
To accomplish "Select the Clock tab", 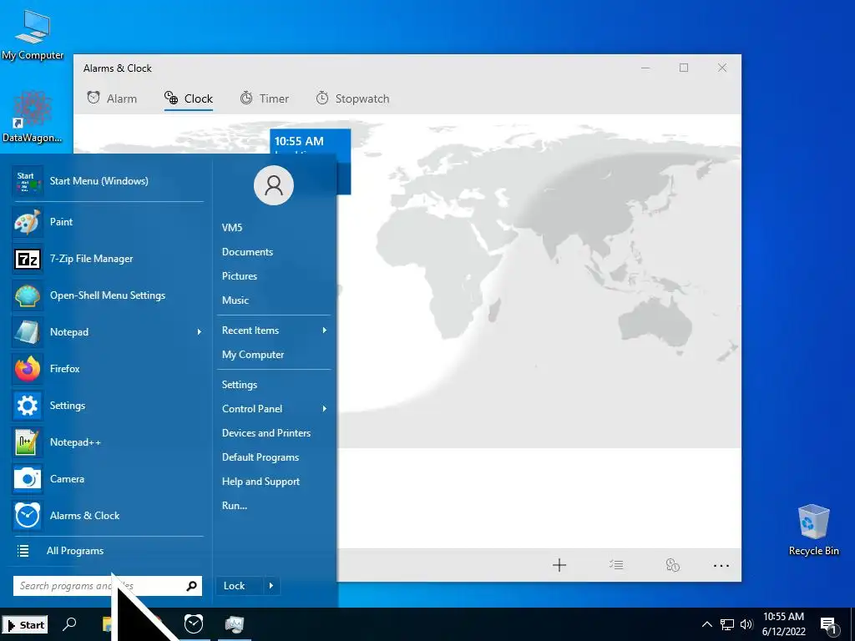I will pos(189,98).
